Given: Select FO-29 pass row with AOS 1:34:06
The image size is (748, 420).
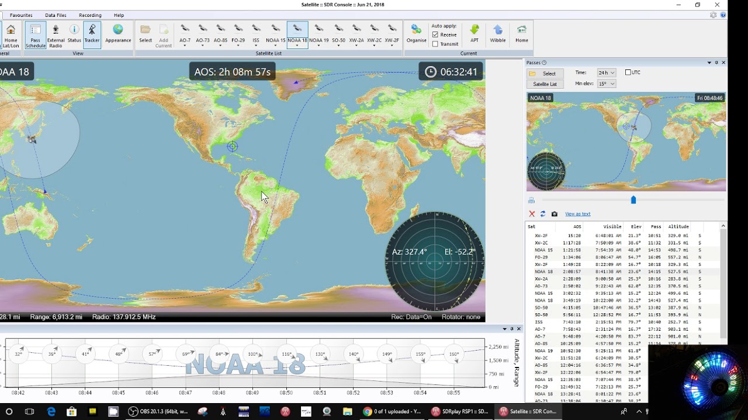Looking at the screenshot, I should click(x=623, y=257).
